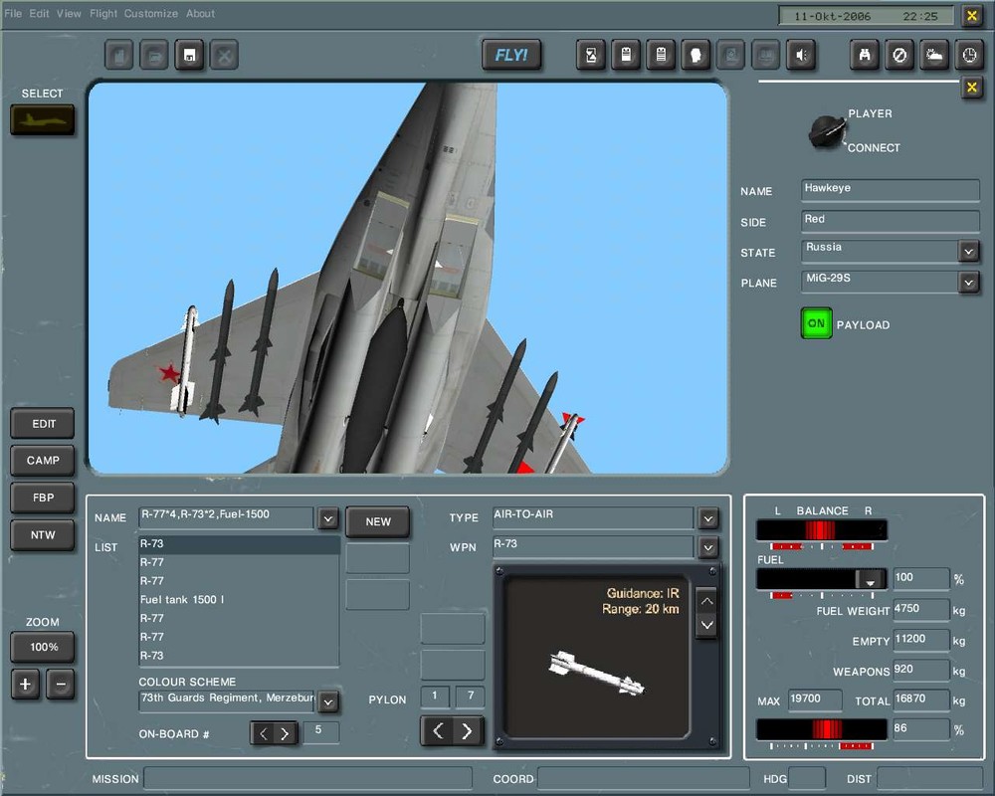Open the Edit menu
This screenshot has width=995, height=796.
pos(39,13)
